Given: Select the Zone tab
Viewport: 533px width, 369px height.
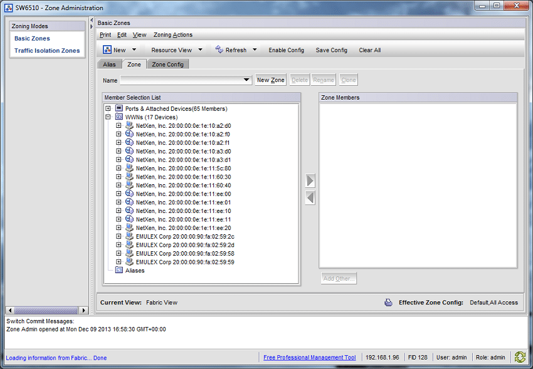Looking at the screenshot, I should pyautogui.click(x=134, y=64).
